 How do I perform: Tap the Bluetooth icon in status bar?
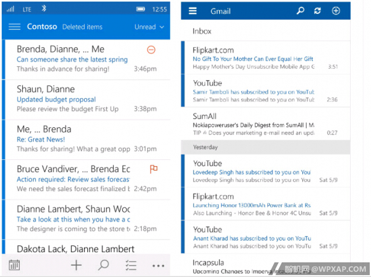pyautogui.click(x=44, y=9)
